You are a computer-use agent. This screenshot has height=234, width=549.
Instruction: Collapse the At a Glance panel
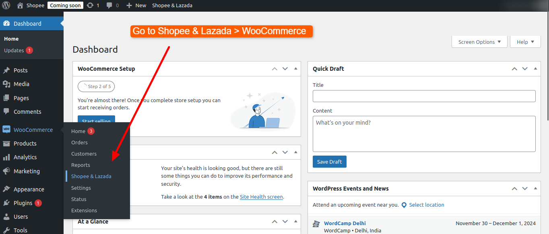[x=296, y=222]
